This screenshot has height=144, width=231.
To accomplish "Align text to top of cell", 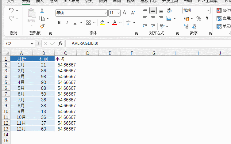I will point(145,10).
